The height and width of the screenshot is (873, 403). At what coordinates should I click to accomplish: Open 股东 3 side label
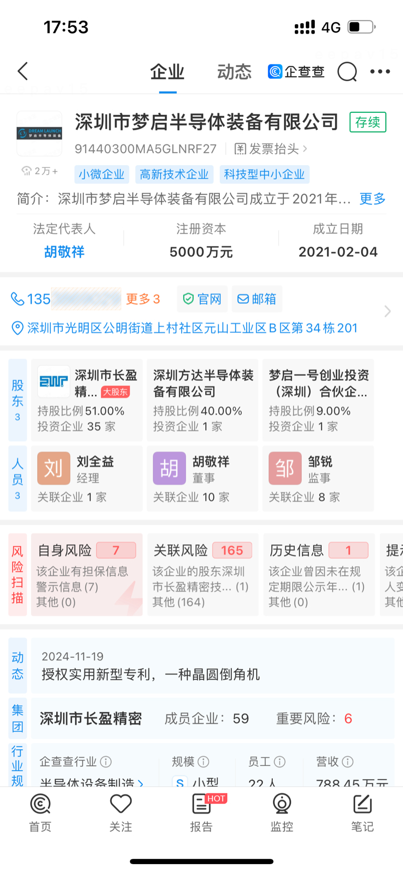(17, 400)
